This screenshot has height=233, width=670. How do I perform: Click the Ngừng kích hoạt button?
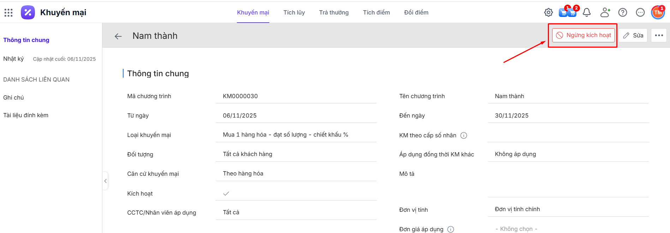(584, 35)
